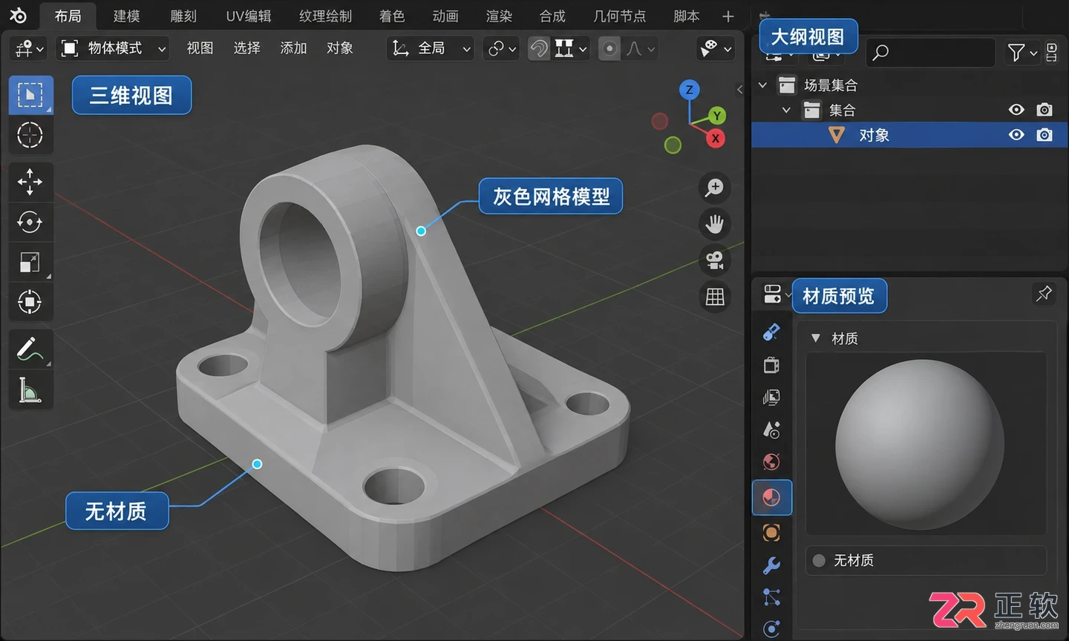Open the Object properties tab
This screenshot has width=1069, height=641.
[x=771, y=532]
